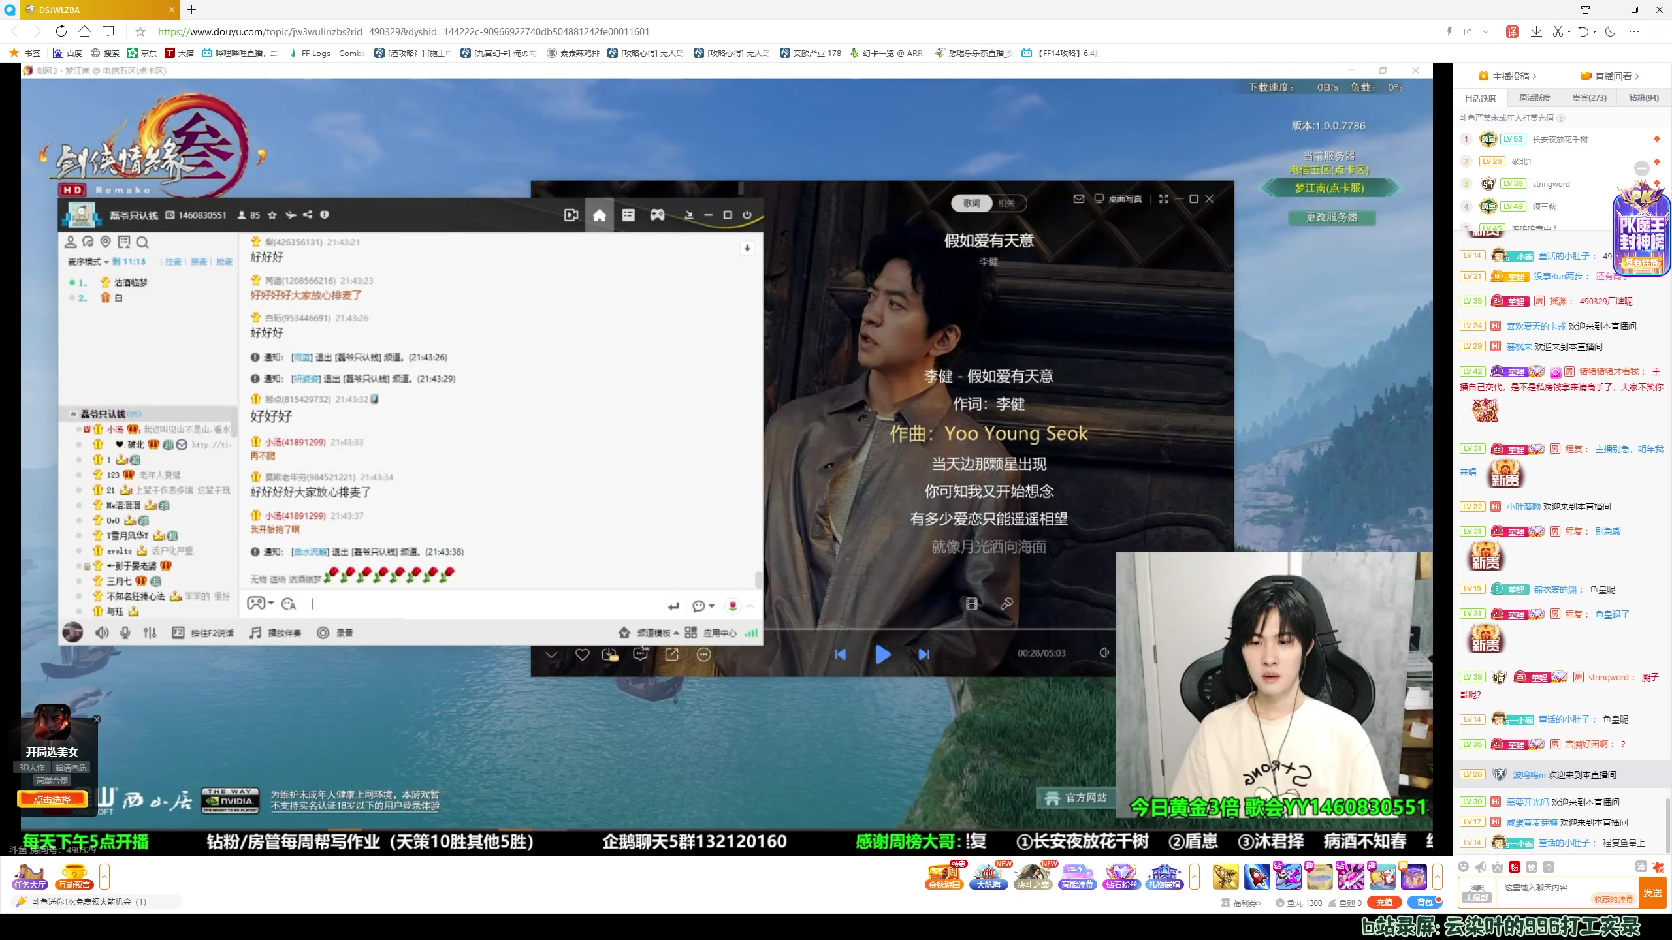Download the current song
This screenshot has width=1672, height=940.
tap(609, 654)
